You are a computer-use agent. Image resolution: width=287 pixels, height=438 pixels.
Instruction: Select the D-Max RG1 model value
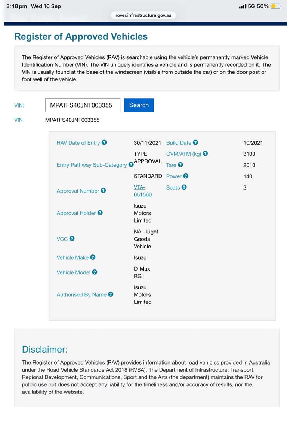pos(142,272)
